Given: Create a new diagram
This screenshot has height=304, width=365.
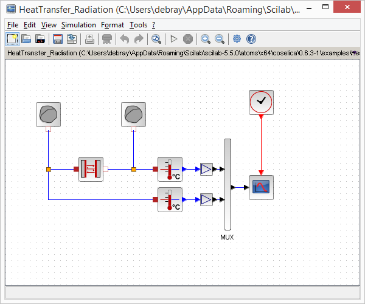Looking at the screenshot, I should [12, 39].
